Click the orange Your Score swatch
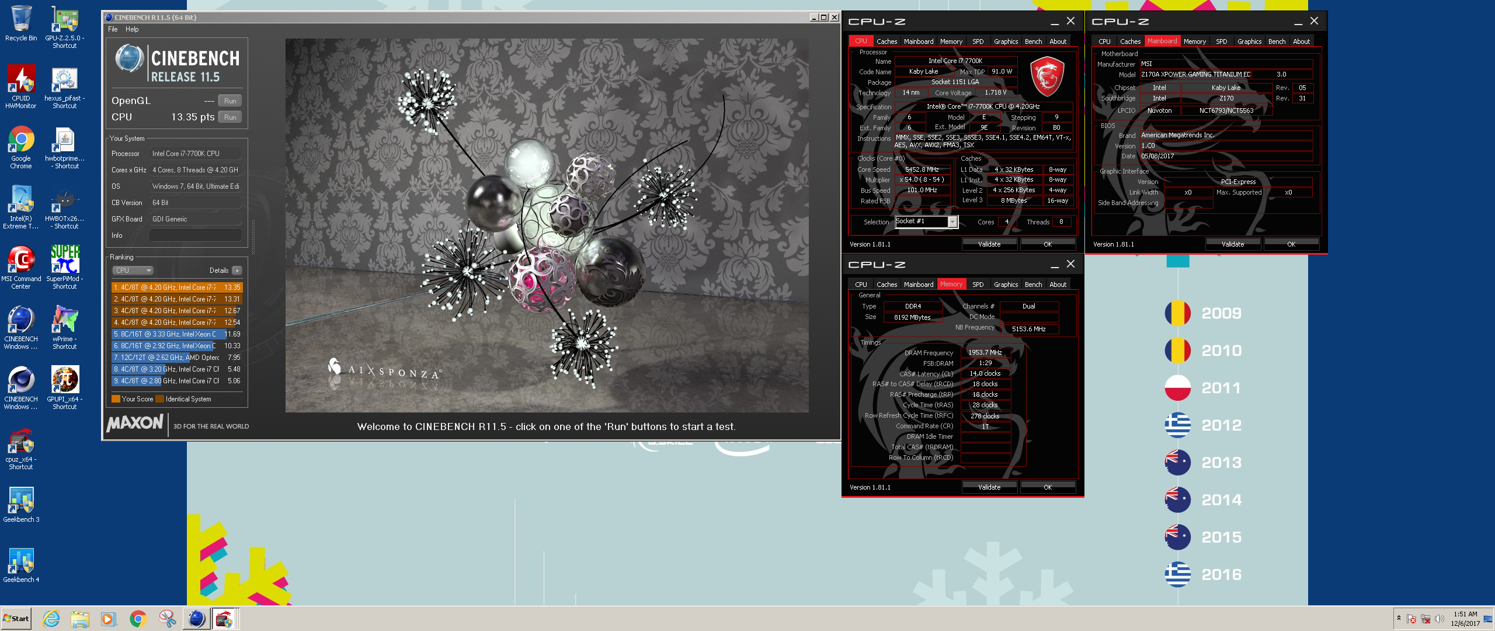 click(x=116, y=399)
